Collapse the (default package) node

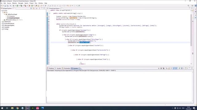pyautogui.click(x=5, y=14)
